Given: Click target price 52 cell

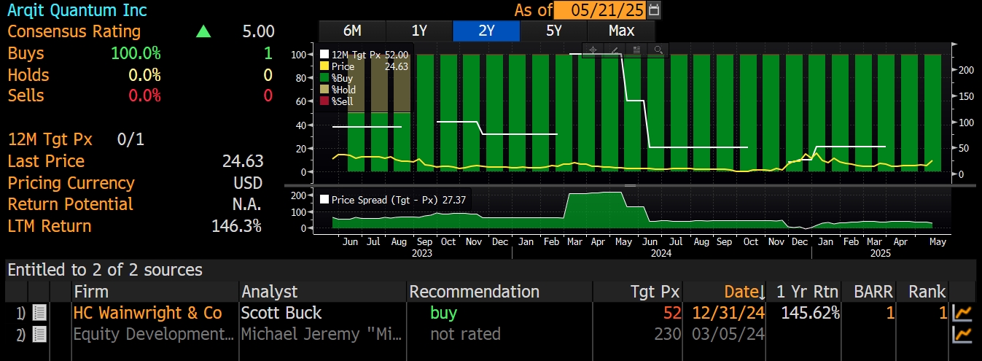Looking at the screenshot, I should tap(671, 313).
